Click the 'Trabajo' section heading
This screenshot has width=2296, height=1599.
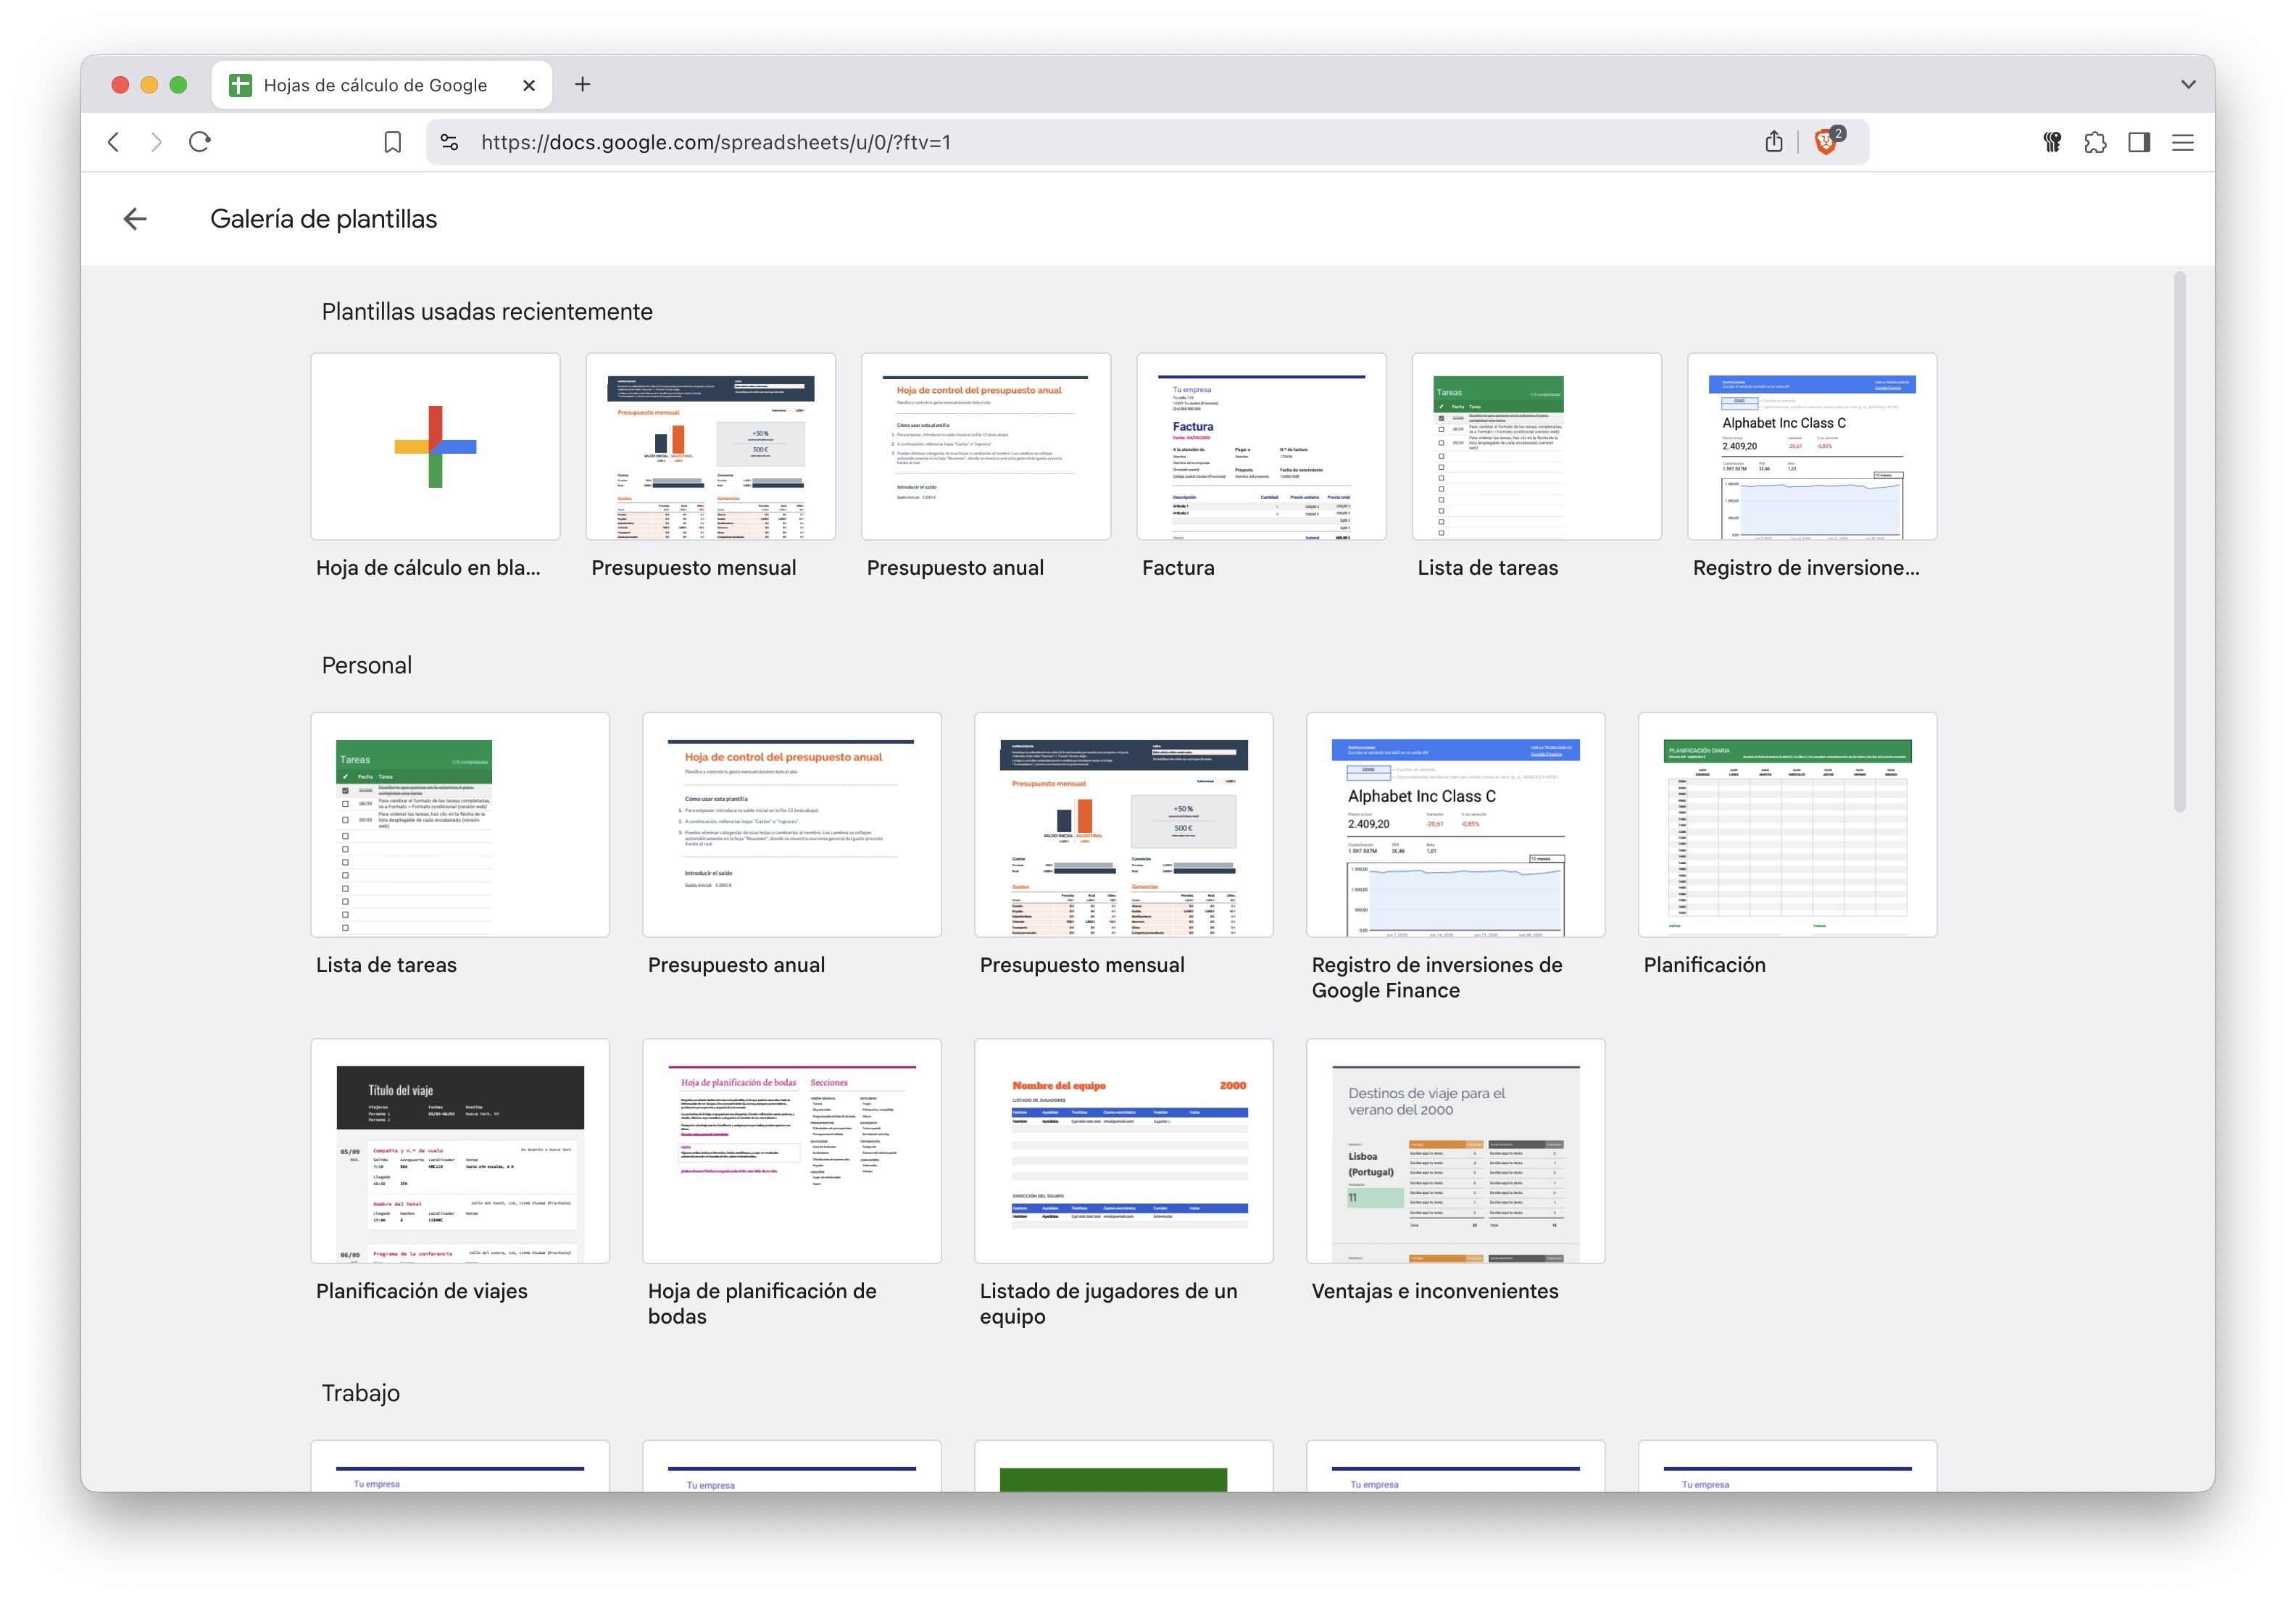coord(360,1393)
